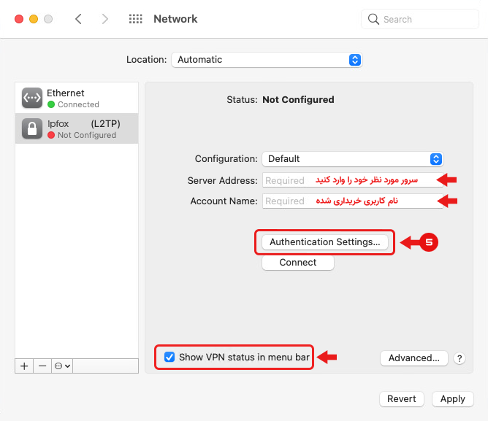488x421 pixels.
Task: Select the Ipfox (L2TP) Not Configured entry
Action: coord(77,128)
